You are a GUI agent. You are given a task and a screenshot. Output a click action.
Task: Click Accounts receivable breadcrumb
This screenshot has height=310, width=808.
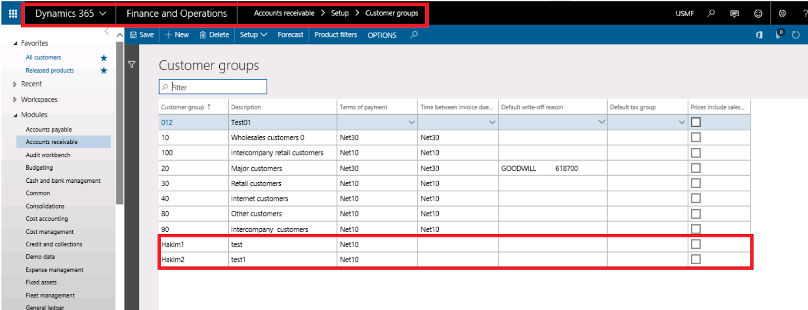coord(284,13)
